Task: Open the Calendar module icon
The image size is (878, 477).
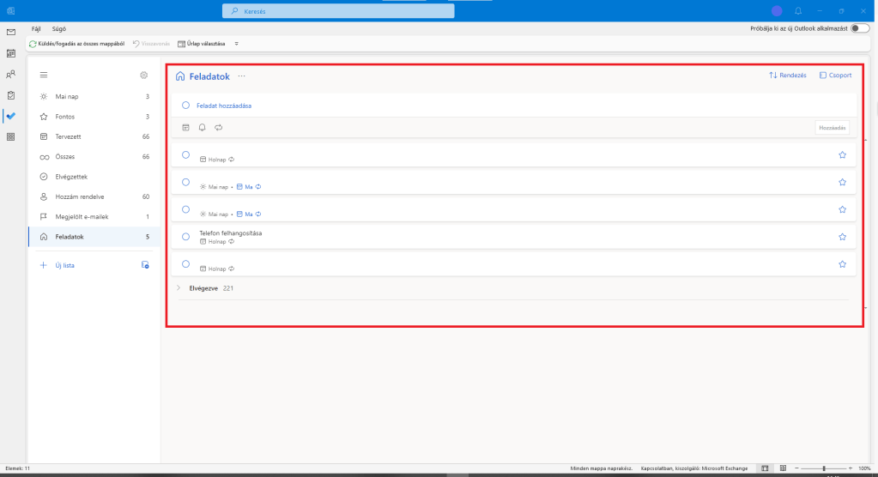Action: click(x=11, y=53)
